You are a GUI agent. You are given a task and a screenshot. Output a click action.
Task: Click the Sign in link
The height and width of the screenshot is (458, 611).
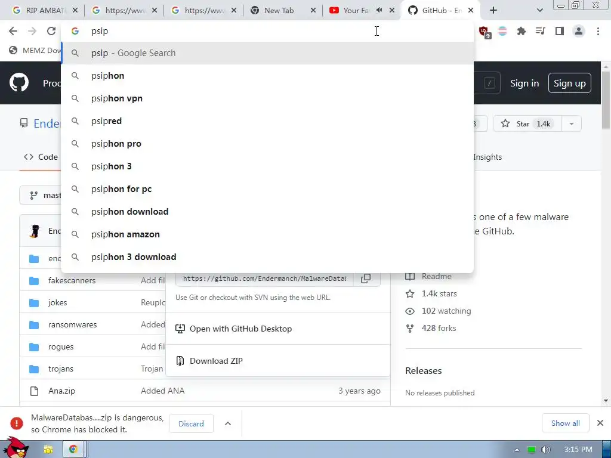[524, 83]
